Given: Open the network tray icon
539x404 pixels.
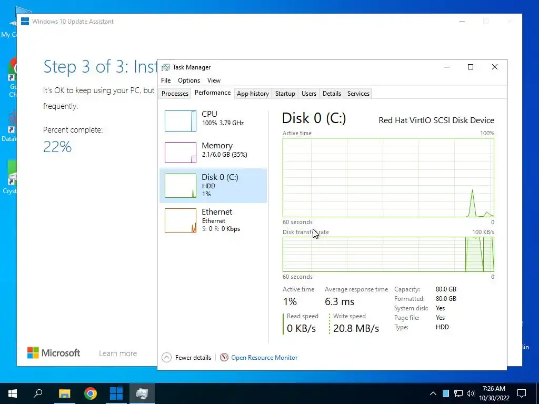Looking at the screenshot, I should point(458,393).
